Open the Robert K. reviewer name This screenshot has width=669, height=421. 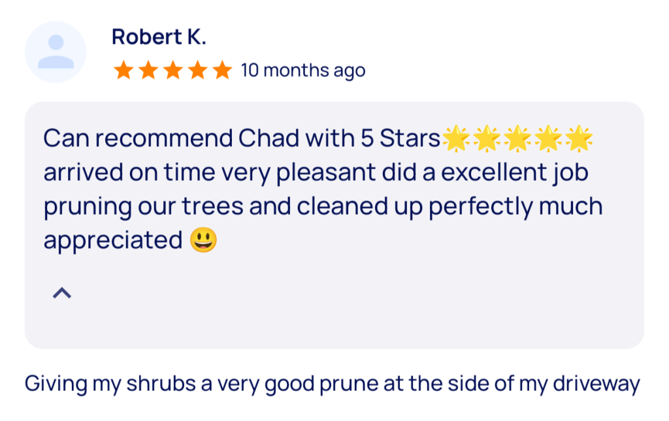(x=159, y=37)
